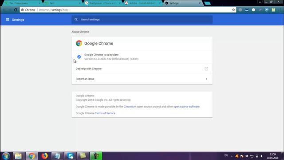This screenshot has width=284, height=160.
Task: Bookmark this page with the star
Action: [x=233, y=10]
